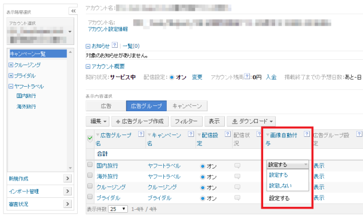Open status comment icon for 国内旅行 row

(x=237, y=166)
